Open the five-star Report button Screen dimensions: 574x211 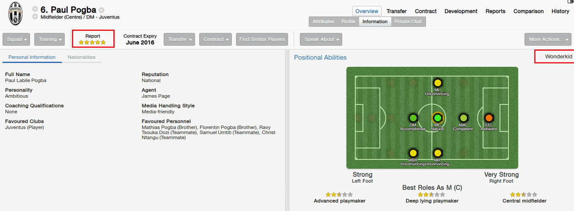point(93,39)
